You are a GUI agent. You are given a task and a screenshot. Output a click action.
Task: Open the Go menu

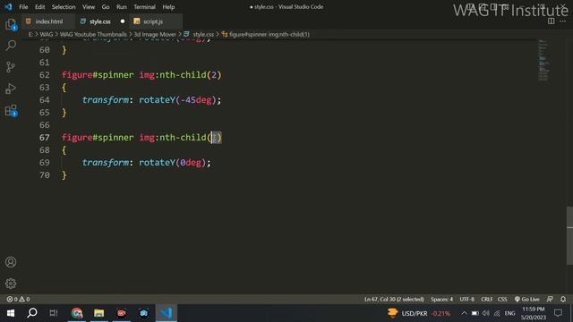click(x=106, y=7)
